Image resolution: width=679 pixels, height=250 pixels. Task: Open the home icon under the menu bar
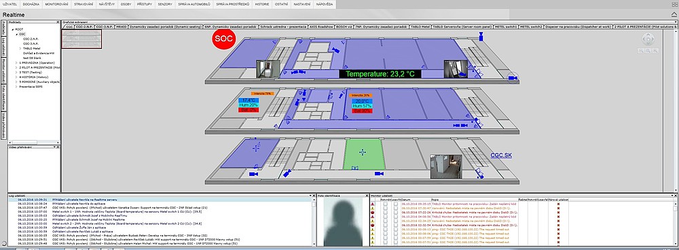(674, 15)
